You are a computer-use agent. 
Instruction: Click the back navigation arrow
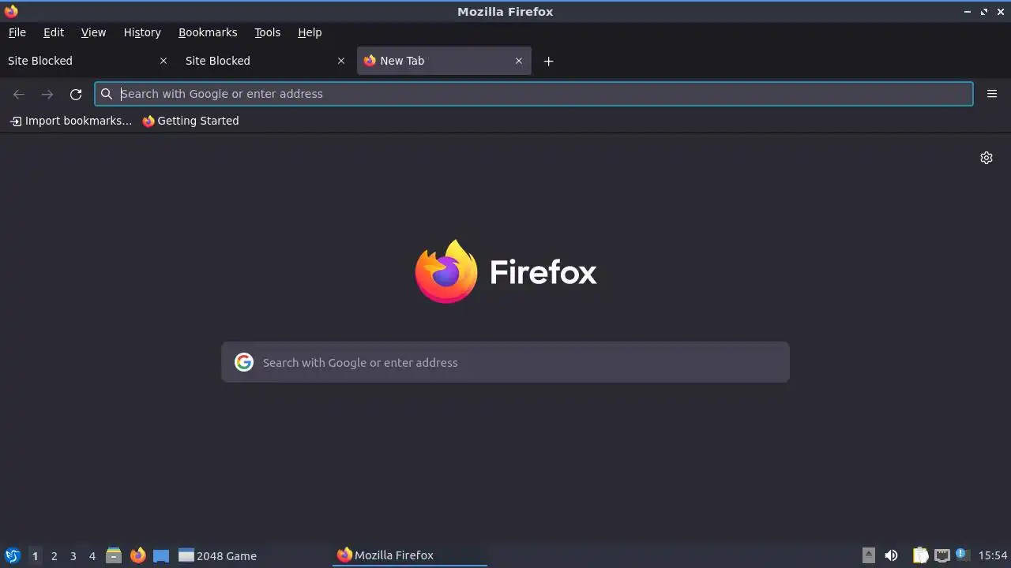click(x=19, y=94)
